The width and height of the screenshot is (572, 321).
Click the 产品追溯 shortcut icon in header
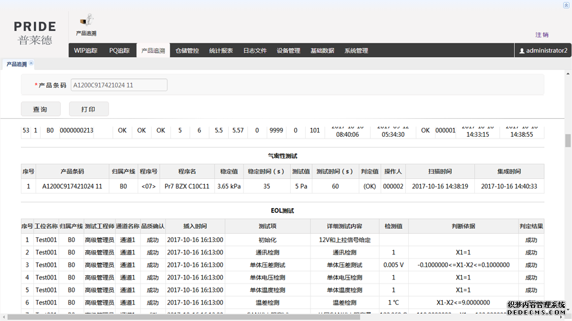coord(86,20)
